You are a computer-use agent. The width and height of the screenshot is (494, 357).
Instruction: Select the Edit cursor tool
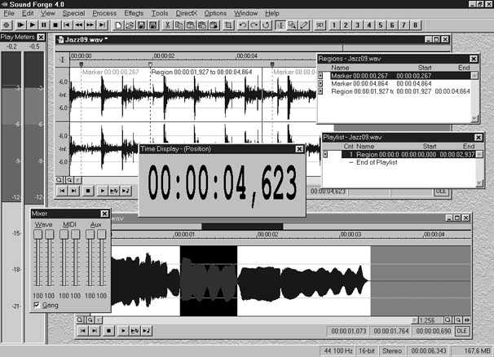(x=280, y=25)
